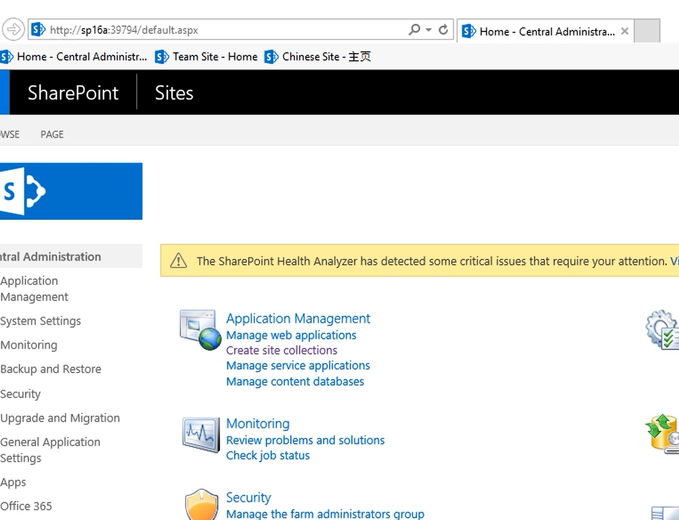Open Chinese Site favorites bookmark

(318, 57)
